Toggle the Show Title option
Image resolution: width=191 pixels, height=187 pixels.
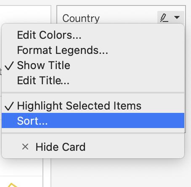point(43,65)
